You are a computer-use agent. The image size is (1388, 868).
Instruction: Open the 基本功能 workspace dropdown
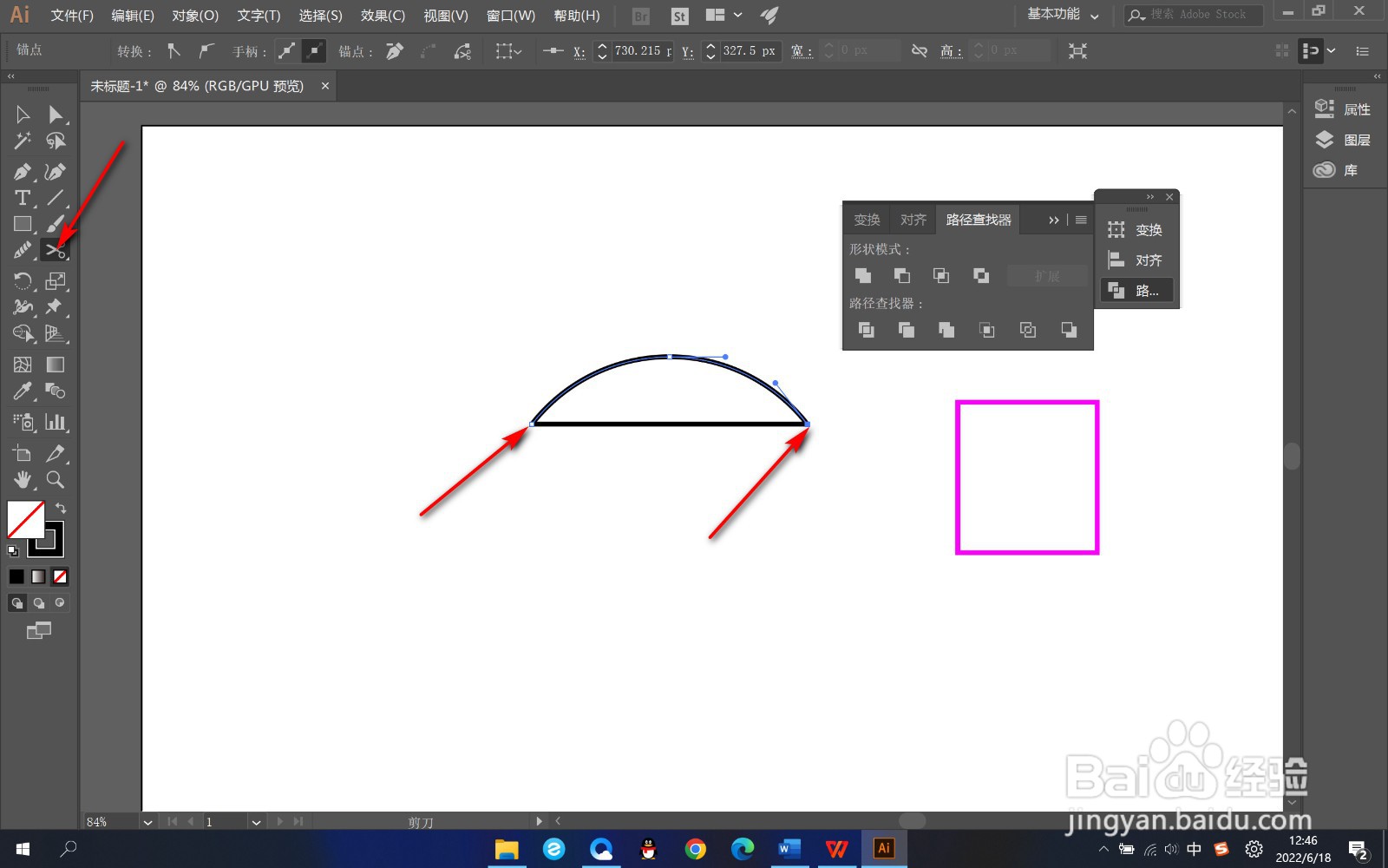click(x=1063, y=15)
